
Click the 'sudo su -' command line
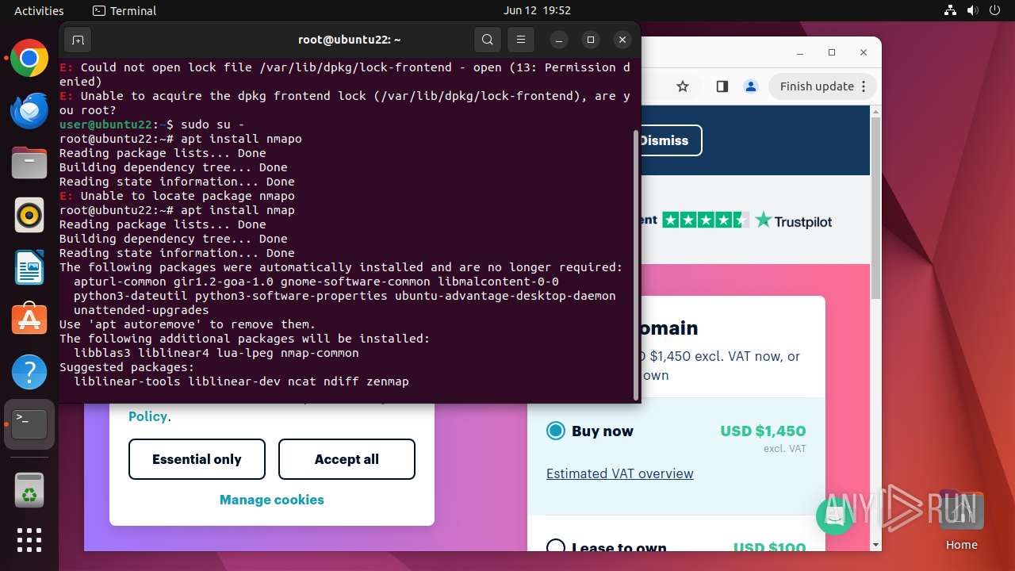tap(152, 125)
